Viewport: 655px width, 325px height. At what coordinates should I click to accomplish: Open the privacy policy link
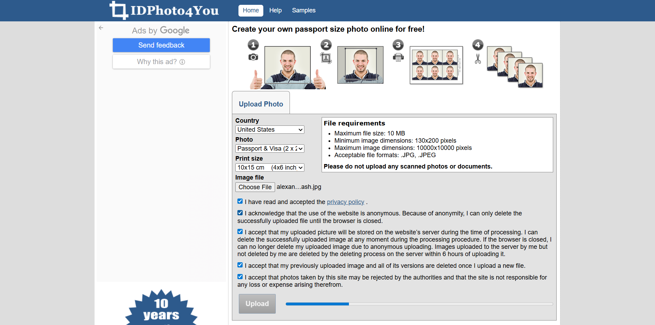[345, 202]
